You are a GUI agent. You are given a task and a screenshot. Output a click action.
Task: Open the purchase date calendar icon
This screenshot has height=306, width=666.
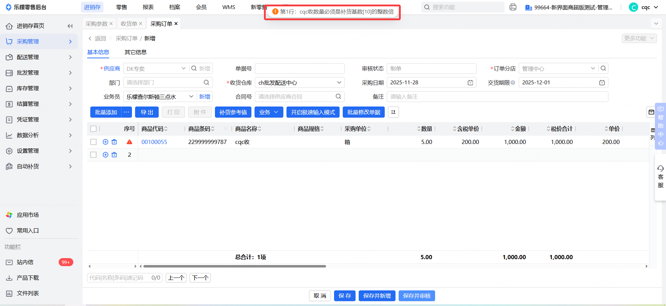[x=470, y=83]
